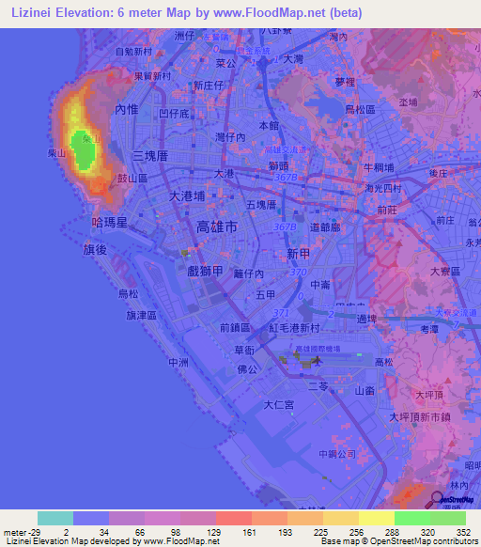This screenshot has height=547, width=481.
Task: Click the 'meter -29' legend value
Action: 22,533
